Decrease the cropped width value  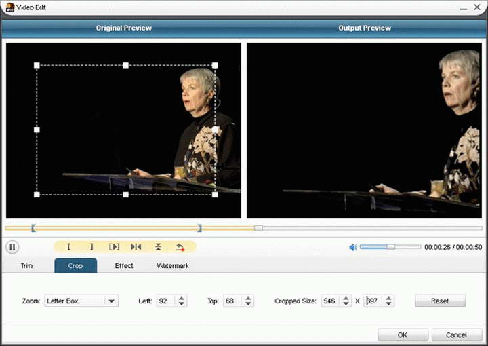coord(346,304)
